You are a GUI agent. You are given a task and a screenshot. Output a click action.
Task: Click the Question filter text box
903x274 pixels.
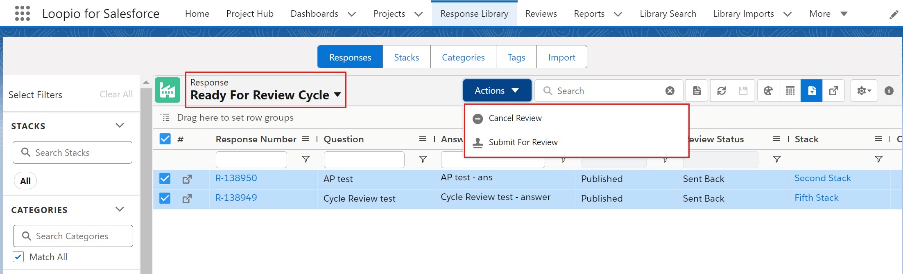point(364,159)
